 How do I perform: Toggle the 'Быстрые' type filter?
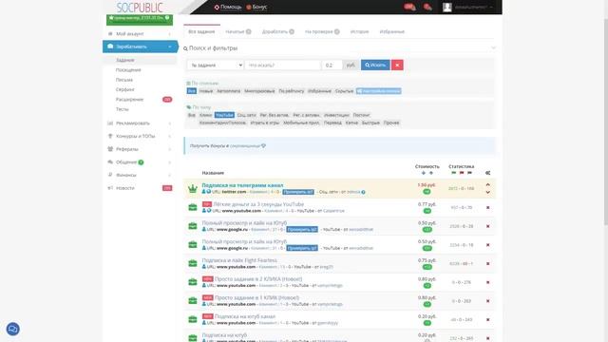point(370,123)
